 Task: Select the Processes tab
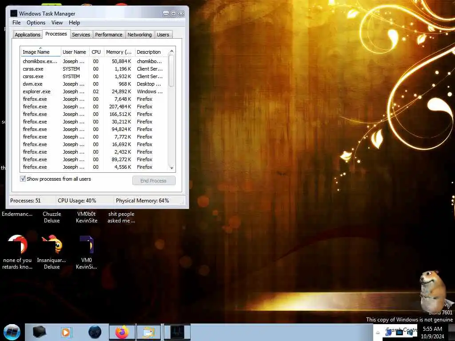click(56, 34)
